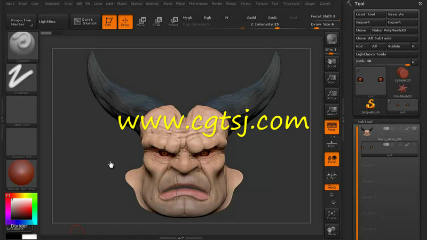
Task: Open the Material menu
Action: coord(152,4)
